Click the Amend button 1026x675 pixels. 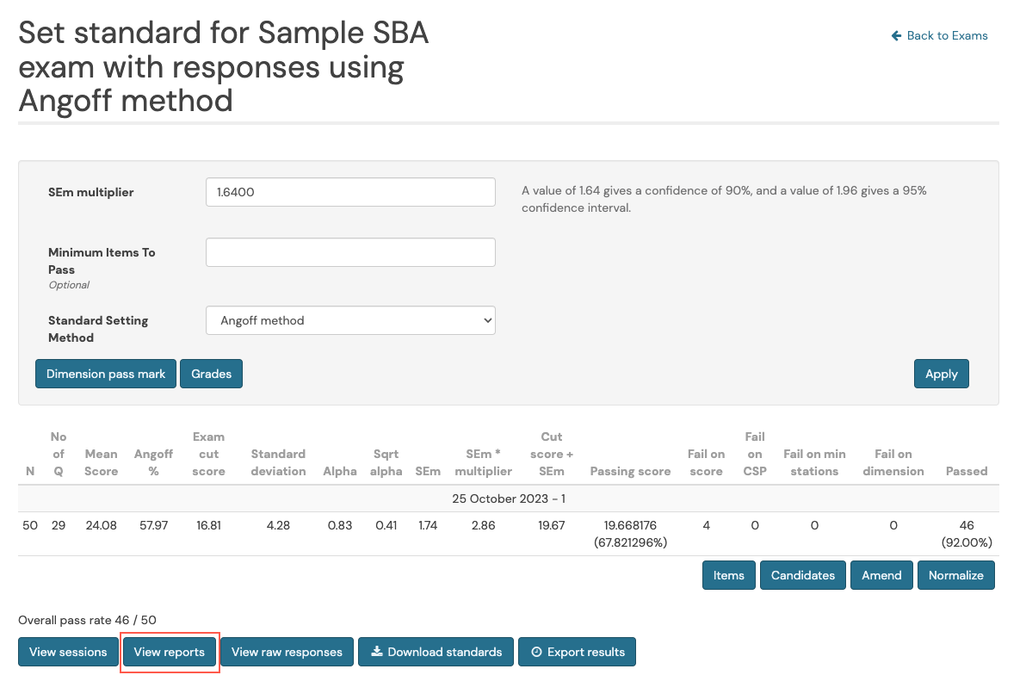[881, 575]
